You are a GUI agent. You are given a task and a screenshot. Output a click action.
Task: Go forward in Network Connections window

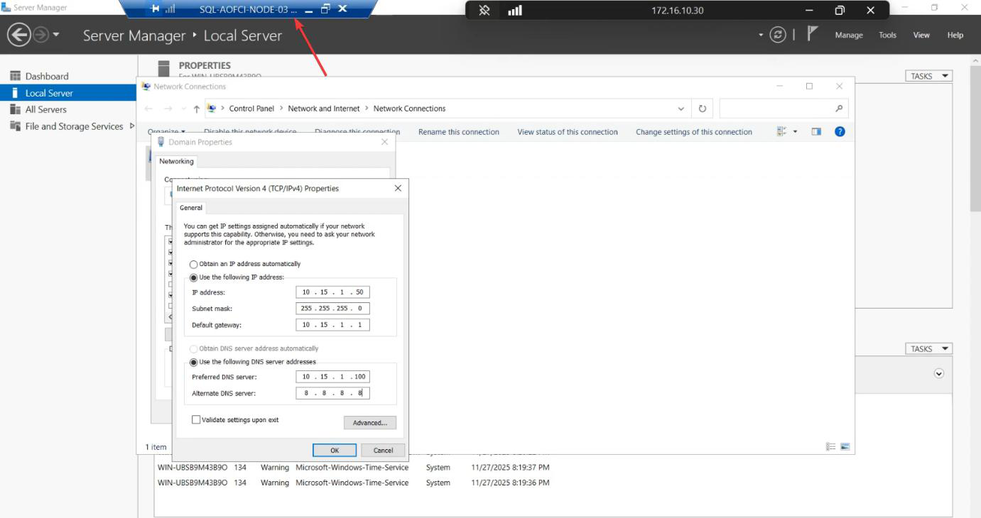tap(168, 109)
